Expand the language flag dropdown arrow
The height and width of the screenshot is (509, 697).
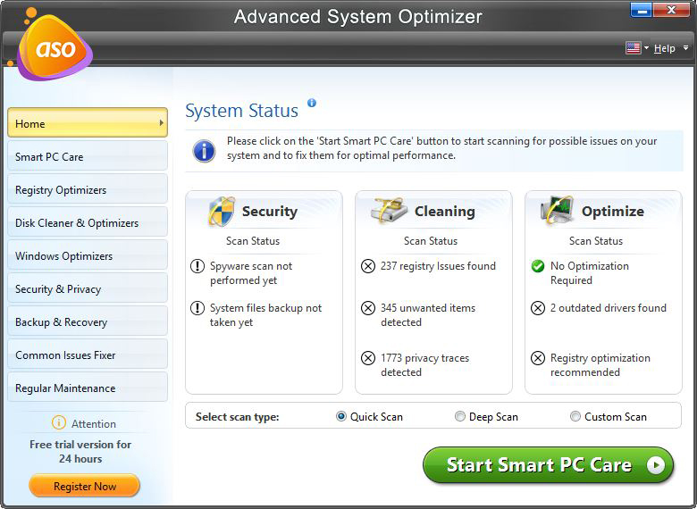tap(646, 47)
